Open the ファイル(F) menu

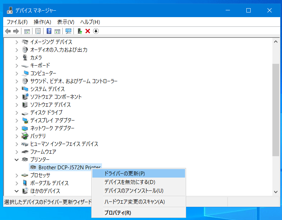17,22
